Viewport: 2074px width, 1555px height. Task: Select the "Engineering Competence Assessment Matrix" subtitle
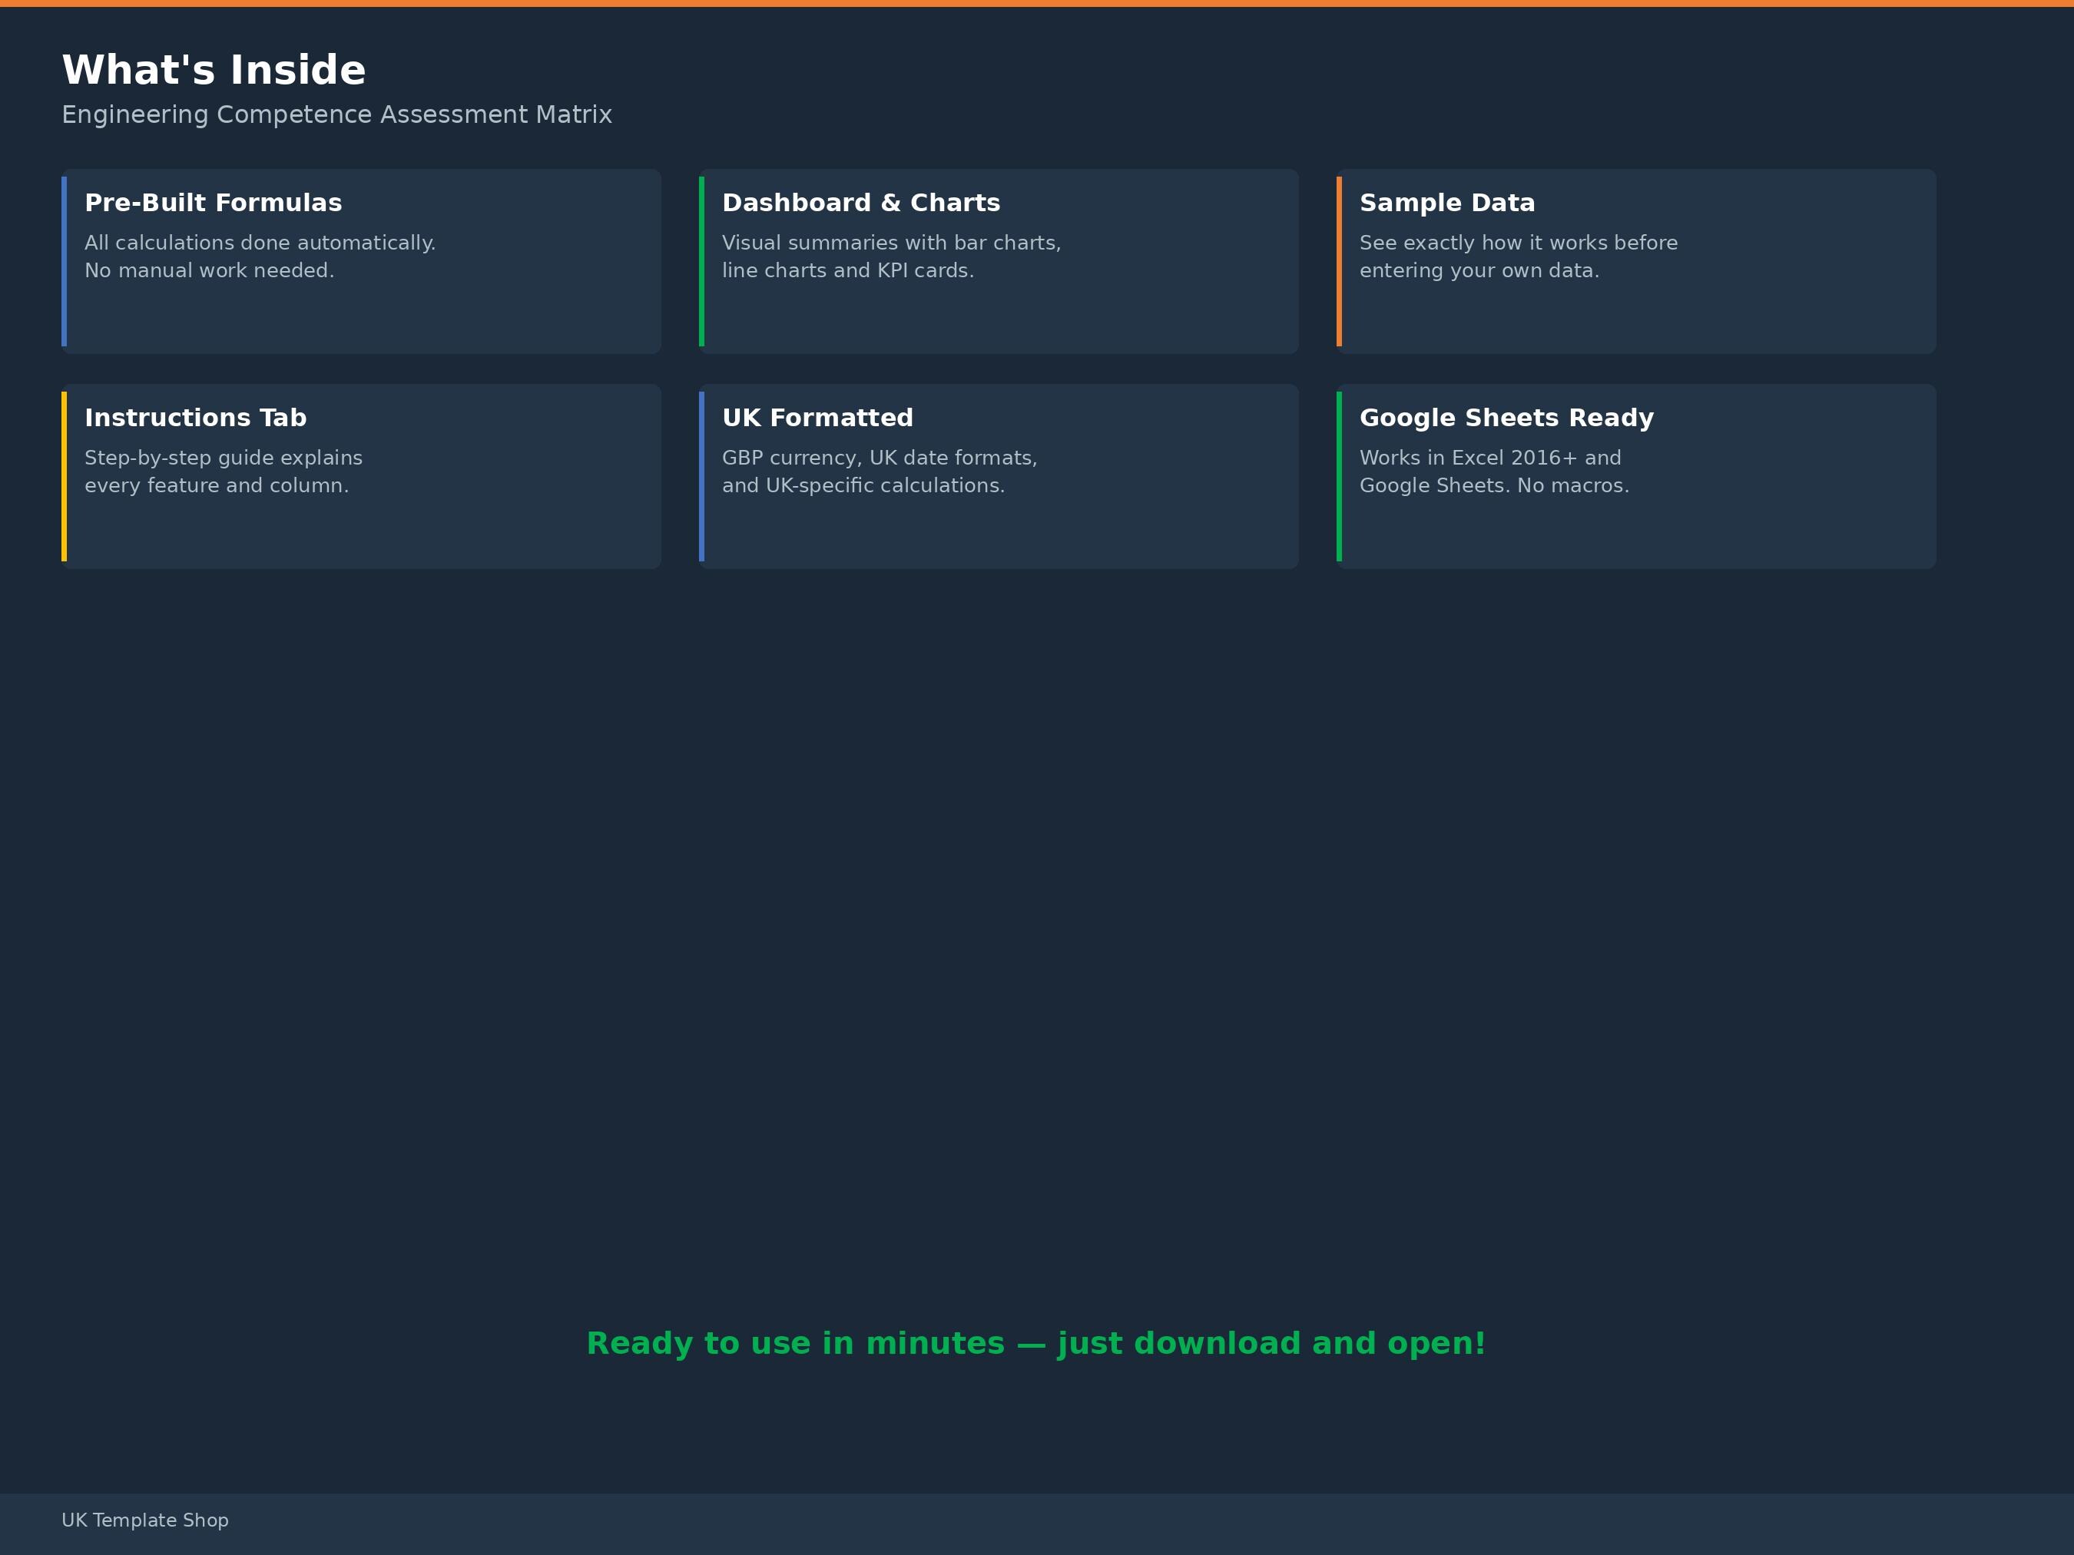pos(336,114)
